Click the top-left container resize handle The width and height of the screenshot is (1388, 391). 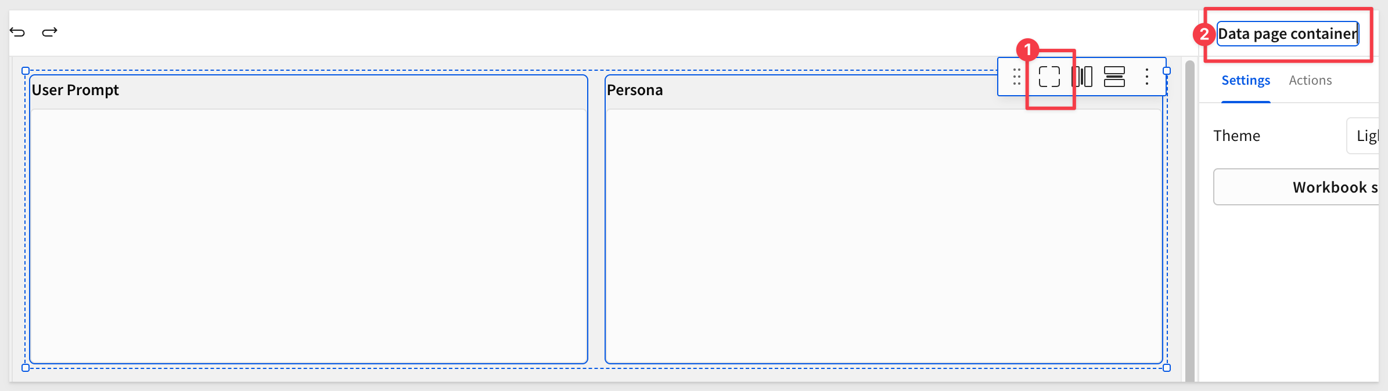click(26, 71)
